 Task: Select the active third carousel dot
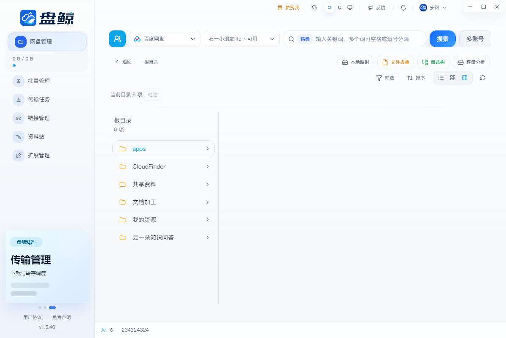point(52,308)
